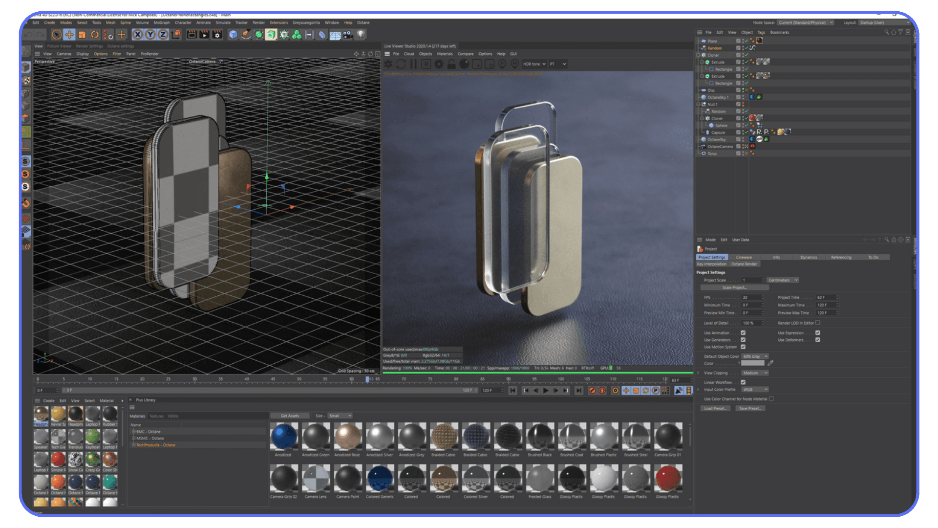
Task: Click the lock resolution icon in Live Viewer
Action: (x=451, y=64)
